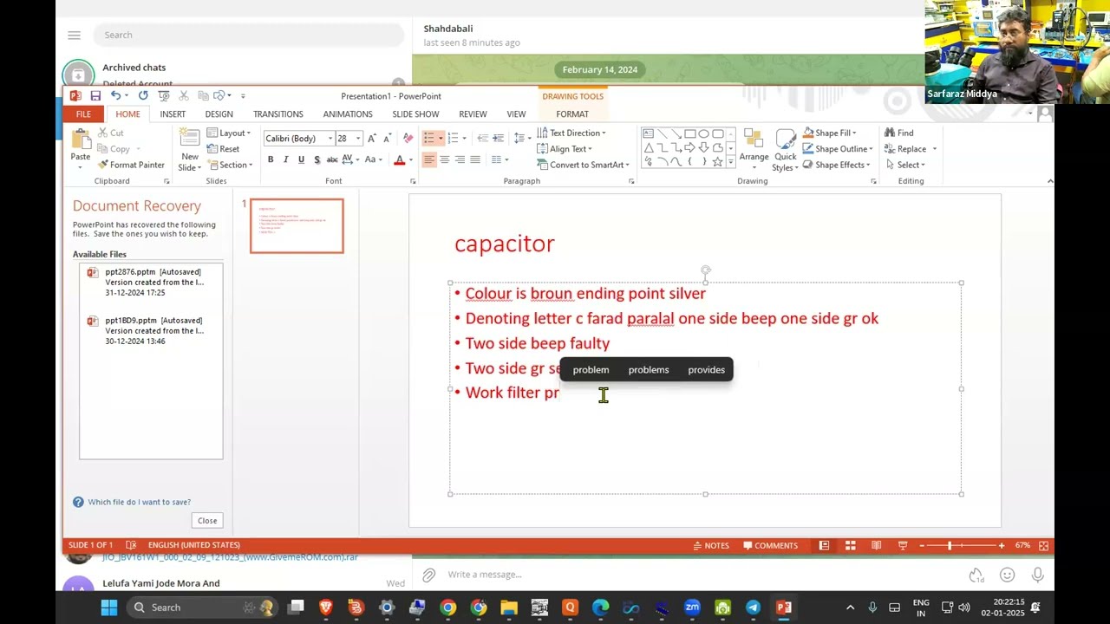Click the Telegram search field

249,35
